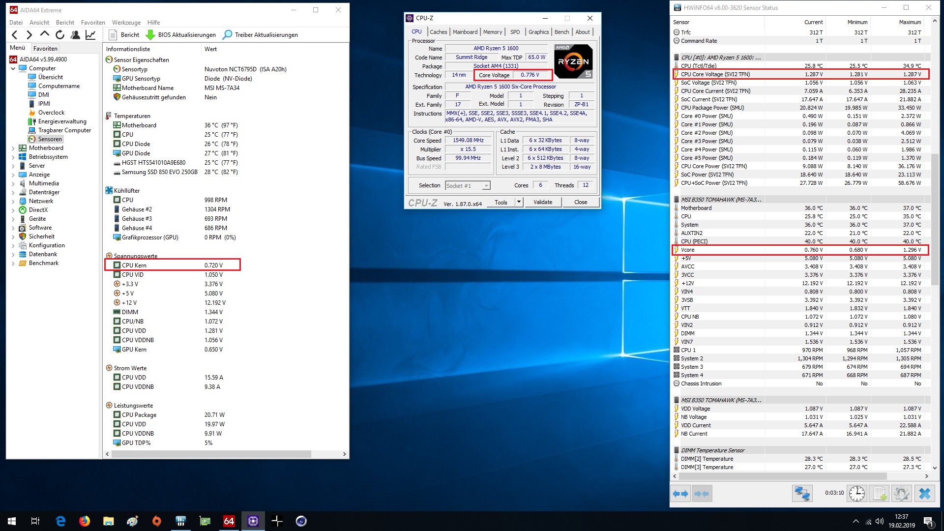The height and width of the screenshot is (531, 944).
Task: Switch to the Memory tab in CPU-Z
Action: [492, 32]
